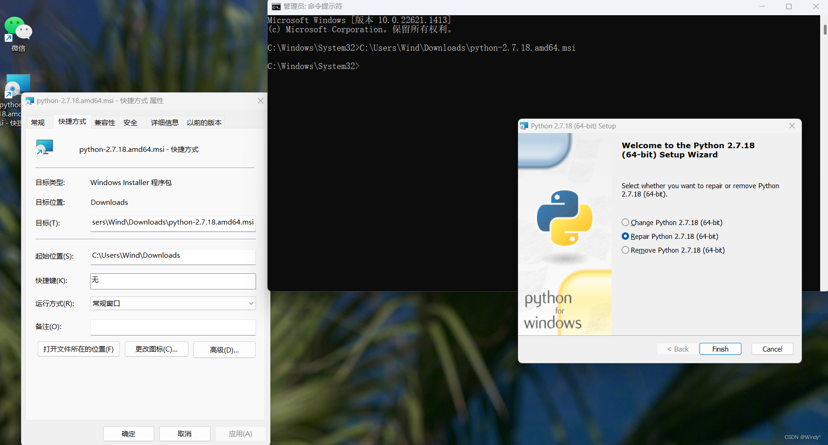Click Cancel in Python Setup wizard

tap(772, 349)
